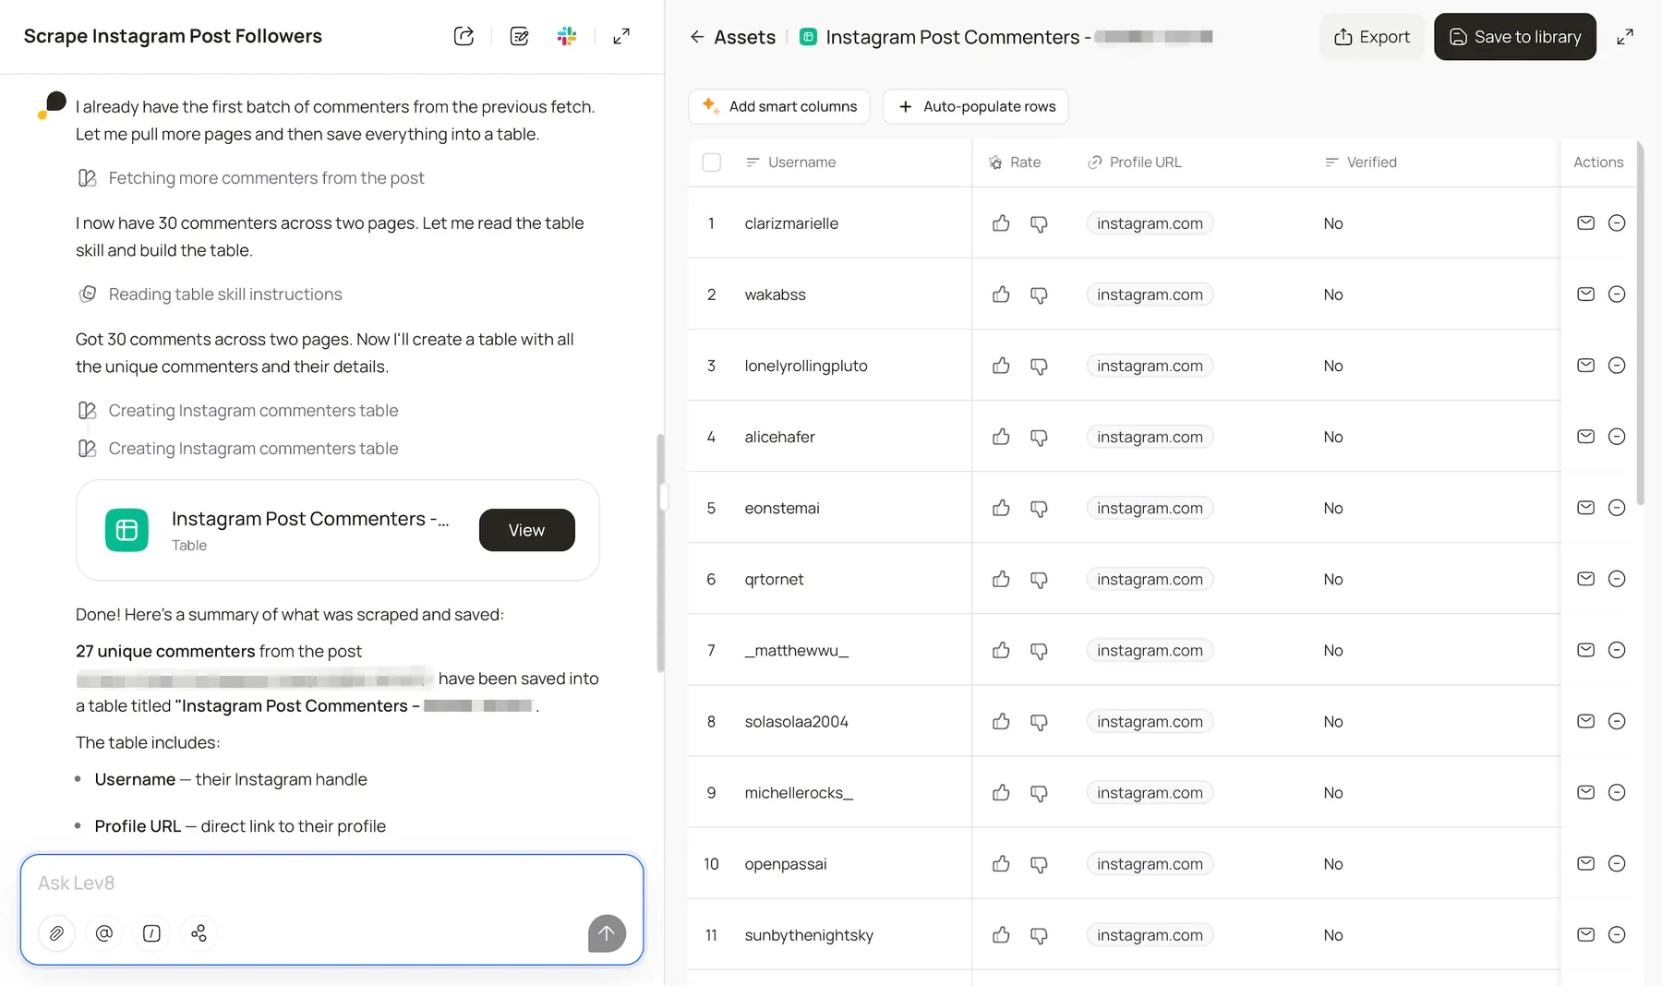
Task: Thumbs down the sunbythenightsky row
Action: click(x=1039, y=935)
